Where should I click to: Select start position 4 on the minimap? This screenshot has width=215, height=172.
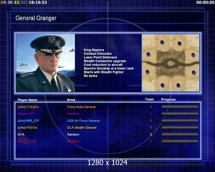coord(148,72)
